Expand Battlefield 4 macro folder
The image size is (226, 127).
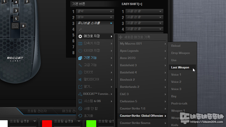point(143,72)
